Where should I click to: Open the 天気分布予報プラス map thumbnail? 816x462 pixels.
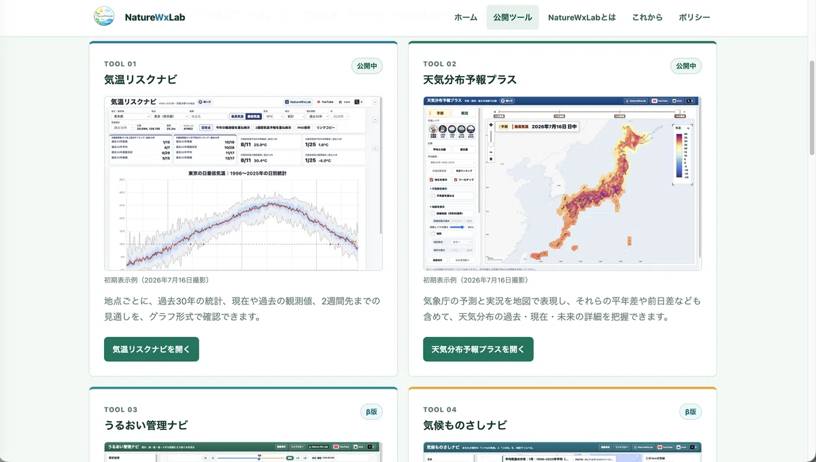pyautogui.click(x=562, y=183)
